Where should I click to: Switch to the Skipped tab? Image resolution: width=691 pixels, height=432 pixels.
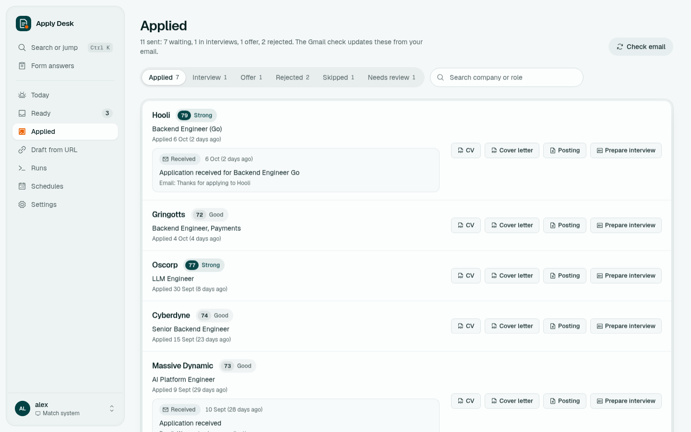(x=339, y=77)
